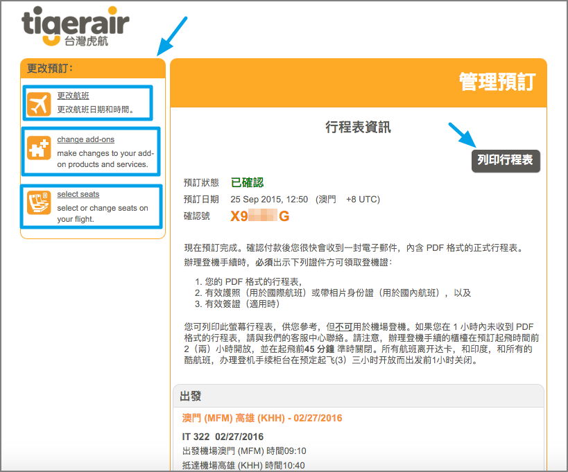Click the 行程表資訊 heading
The width and height of the screenshot is (568, 472).
[358, 127]
